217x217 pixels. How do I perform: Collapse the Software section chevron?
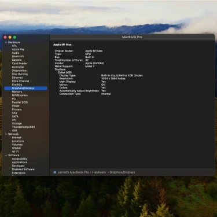point(6,155)
